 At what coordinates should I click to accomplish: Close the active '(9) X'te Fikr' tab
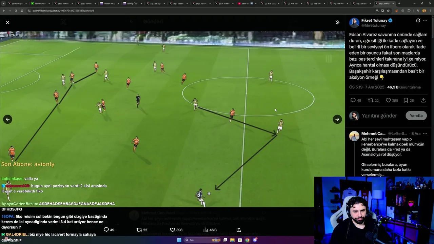coord(393,3)
